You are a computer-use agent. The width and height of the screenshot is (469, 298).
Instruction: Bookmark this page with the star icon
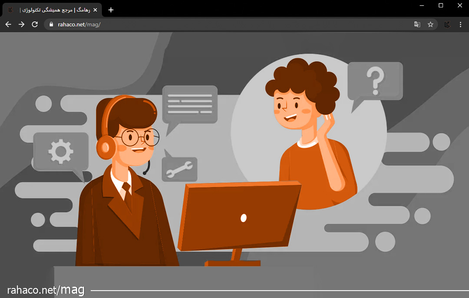pos(430,25)
